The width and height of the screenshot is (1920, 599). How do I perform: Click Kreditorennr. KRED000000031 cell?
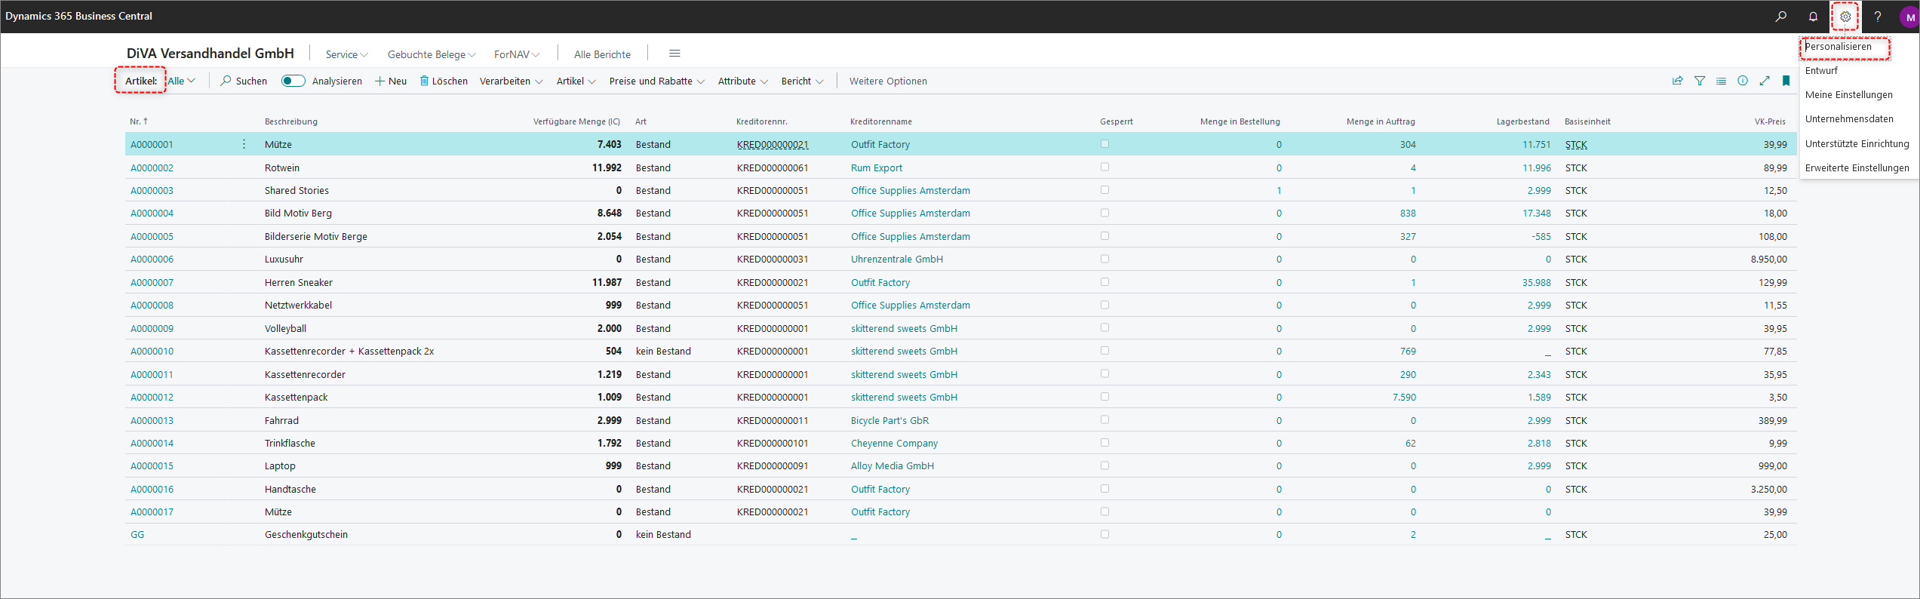773,259
